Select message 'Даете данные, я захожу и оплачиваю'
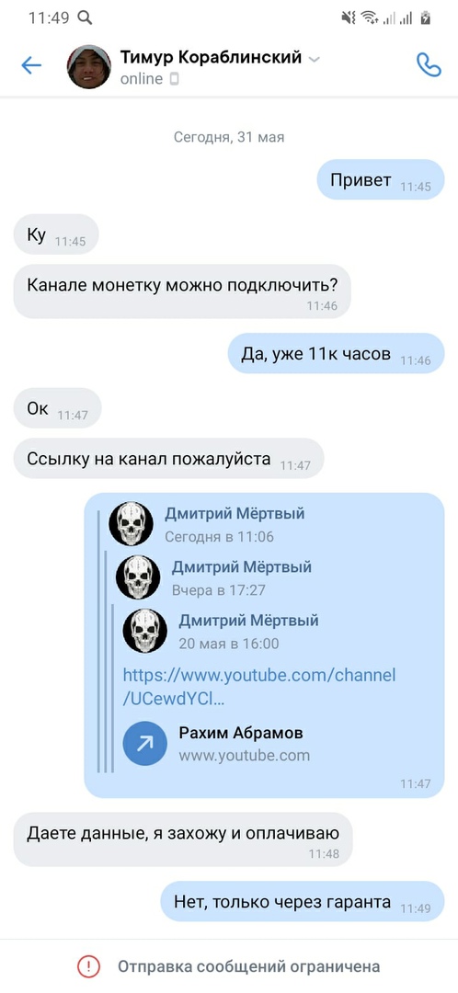Screen dimensions: 458x993 pyautogui.click(x=183, y=839)
